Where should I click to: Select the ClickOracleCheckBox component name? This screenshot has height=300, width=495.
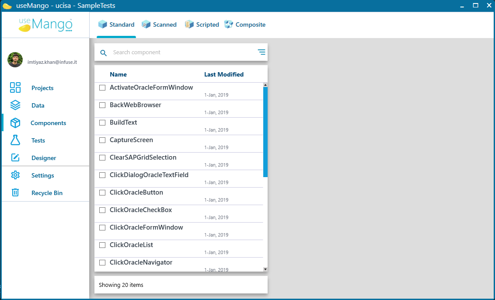(141, 209)
